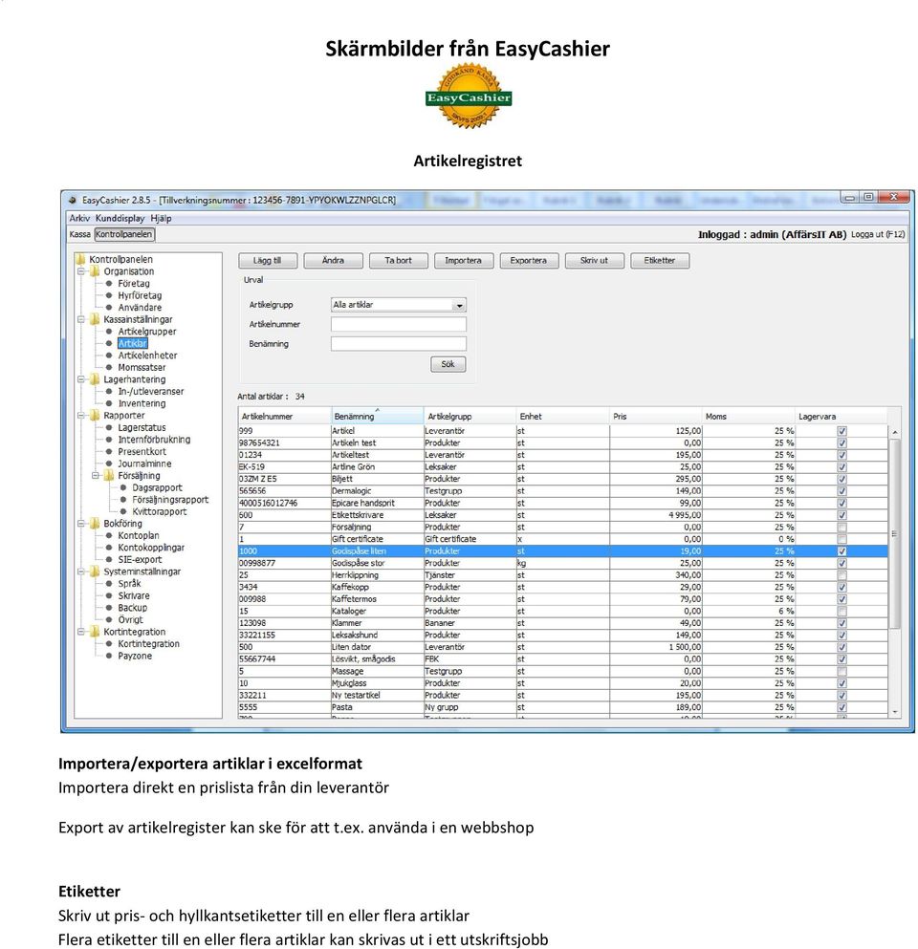Click the table scrollbar up arrow
918x949 pixels.
coord(895,433)
